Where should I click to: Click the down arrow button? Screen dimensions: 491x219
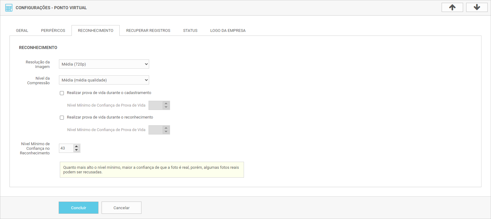pyautogui.click(x=477, y=7)
